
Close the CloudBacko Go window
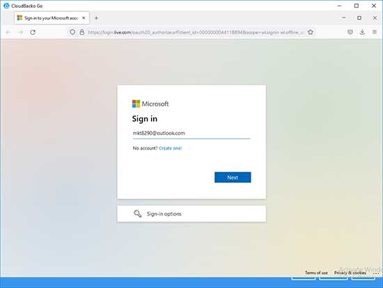(x=374, y=6)
